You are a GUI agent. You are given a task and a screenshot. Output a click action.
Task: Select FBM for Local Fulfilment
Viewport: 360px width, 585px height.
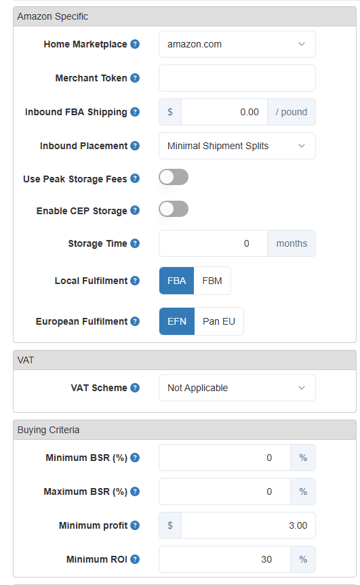pos(212,281)
